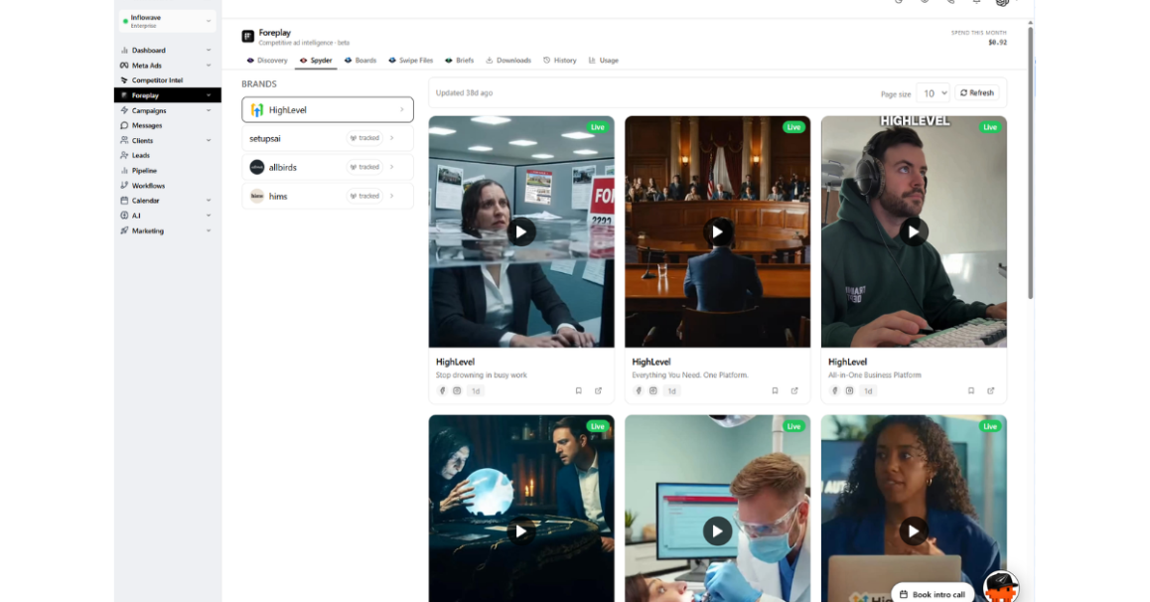Expand the Campaigns sidebar section

coord(209,110)
